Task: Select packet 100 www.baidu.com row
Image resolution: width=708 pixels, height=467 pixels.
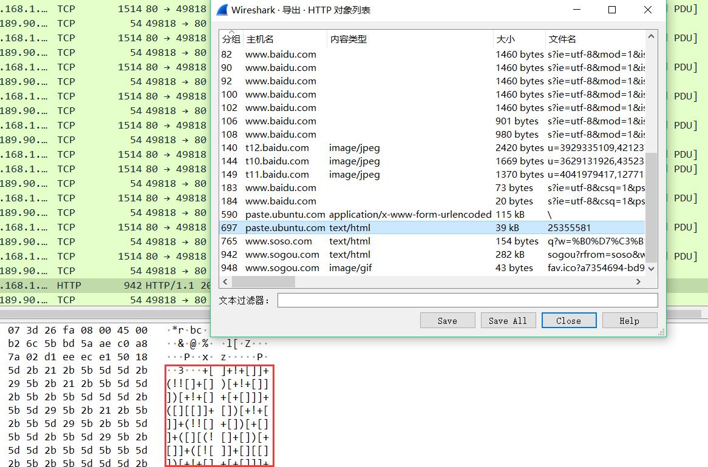Action: (432, 94)
